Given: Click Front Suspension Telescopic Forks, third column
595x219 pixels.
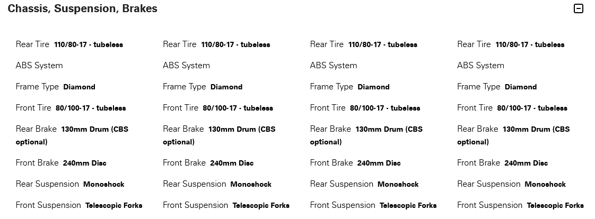Looking at the screenshot, I should coord(373,205).
